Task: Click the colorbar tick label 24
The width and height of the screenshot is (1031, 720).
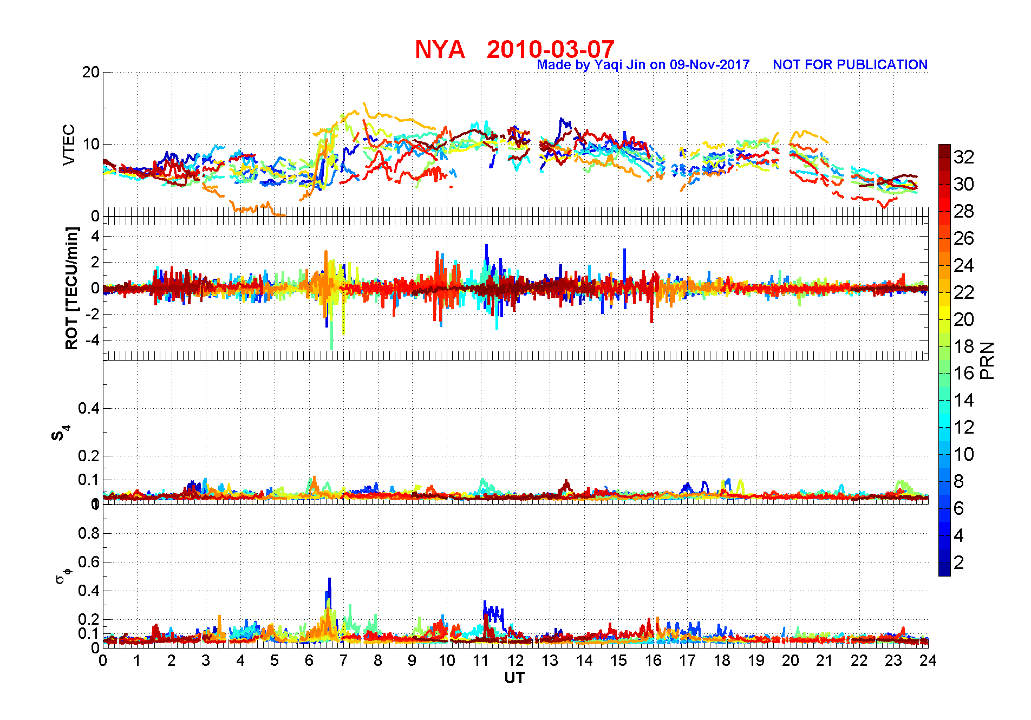Action: pyautogui.click(x=964, y=265)
